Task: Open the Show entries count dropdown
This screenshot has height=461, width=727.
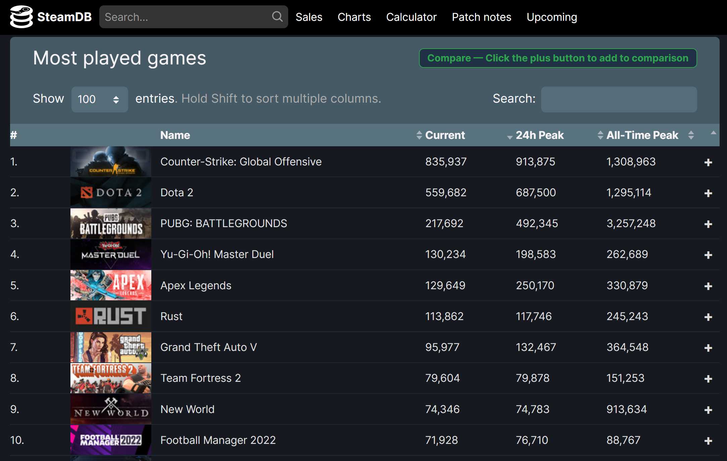Action: coord(99,99)
